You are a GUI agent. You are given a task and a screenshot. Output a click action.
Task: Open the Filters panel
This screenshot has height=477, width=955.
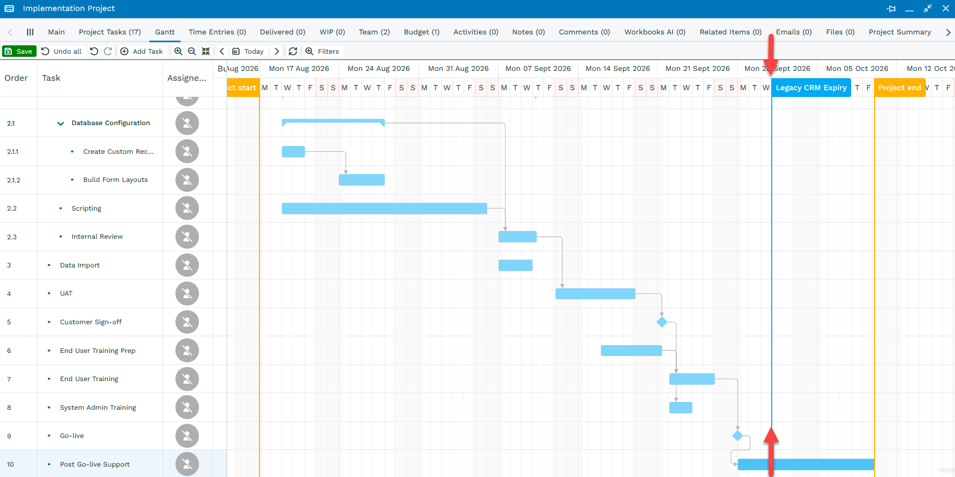click(322, 51)
